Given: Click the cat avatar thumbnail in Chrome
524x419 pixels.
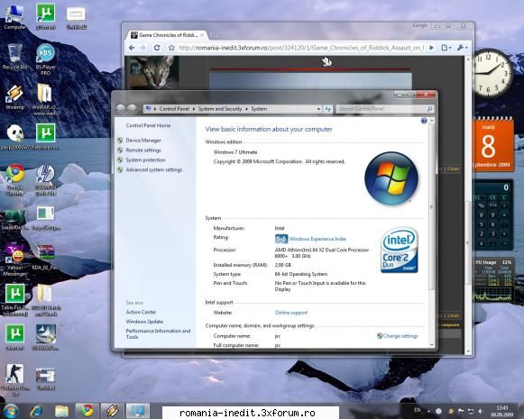Looking at the screenshot, I should (x=153, y=72).
